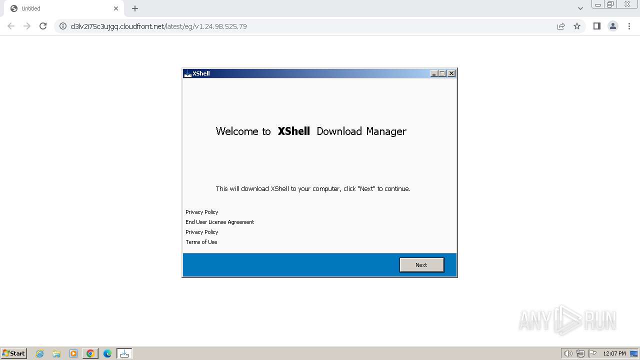Go forward in the browser
The image size is (640, 360).
(27, 26)
